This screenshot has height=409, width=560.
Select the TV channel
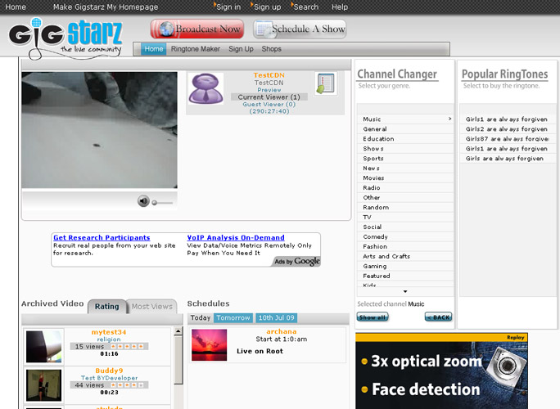pos(405,217)
